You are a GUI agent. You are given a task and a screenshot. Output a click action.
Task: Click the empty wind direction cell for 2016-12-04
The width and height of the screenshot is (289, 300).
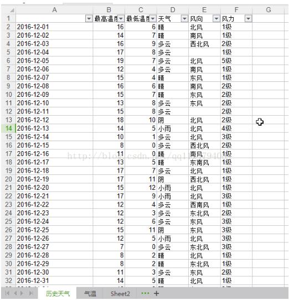tap(204, 52)
